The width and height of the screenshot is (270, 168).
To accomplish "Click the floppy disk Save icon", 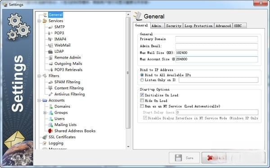I will tap(178, 158).
